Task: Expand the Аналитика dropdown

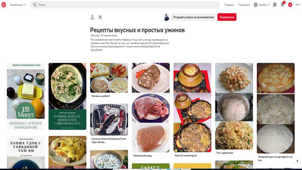Action: [x=18, y=5]
